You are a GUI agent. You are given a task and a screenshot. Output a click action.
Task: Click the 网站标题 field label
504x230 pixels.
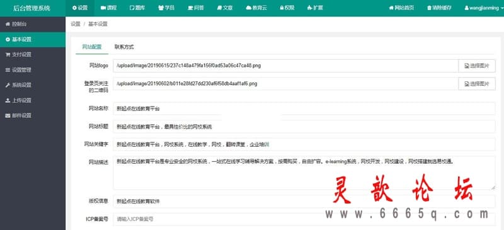coord(98,127)
